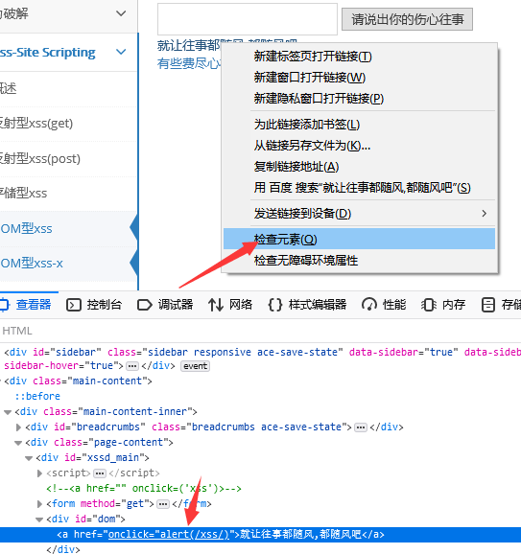Collapse the page-content div node
Screen dimensions: 521x554
[x=18, y=443]
